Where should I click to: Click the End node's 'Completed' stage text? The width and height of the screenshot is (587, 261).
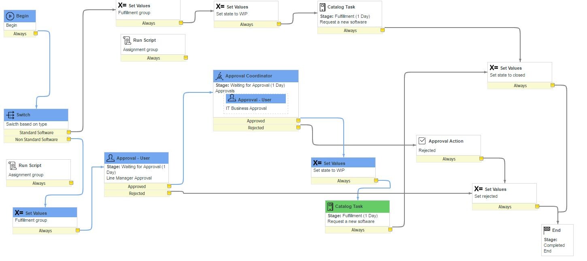(x=554, y=245)
